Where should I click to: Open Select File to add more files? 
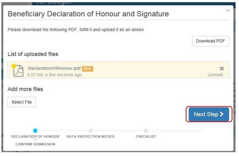[x=22, y=102]
